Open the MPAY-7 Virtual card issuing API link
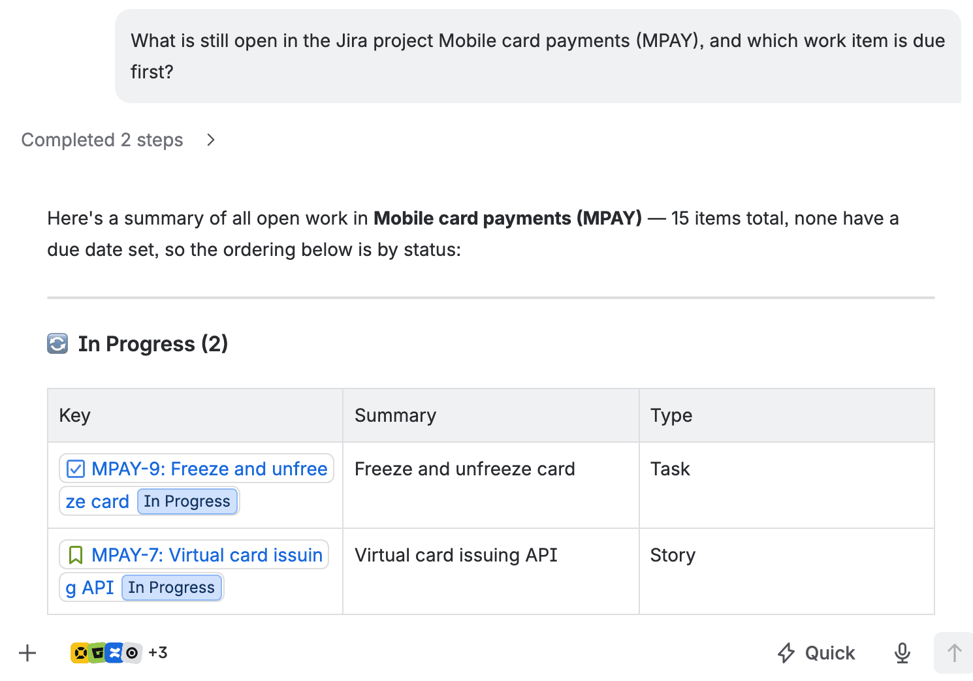The height and width of the screenshot is (681, 973). coord(194,571)
